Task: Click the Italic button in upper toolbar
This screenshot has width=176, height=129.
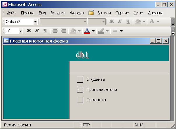Action: coord(120,21)
